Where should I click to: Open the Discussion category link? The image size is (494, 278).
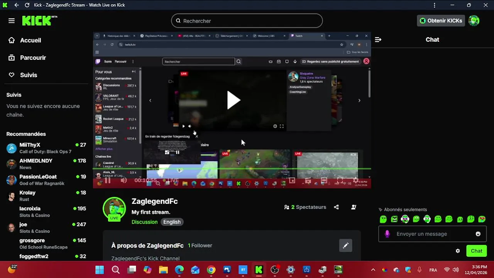coord(144,222)
